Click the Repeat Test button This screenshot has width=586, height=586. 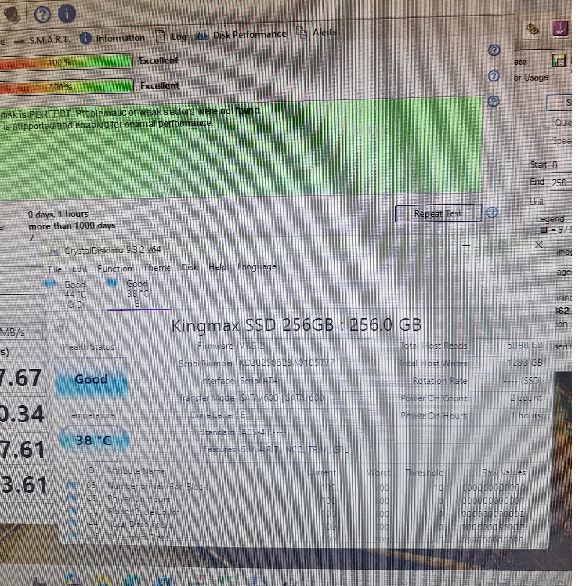pos(437,213)
